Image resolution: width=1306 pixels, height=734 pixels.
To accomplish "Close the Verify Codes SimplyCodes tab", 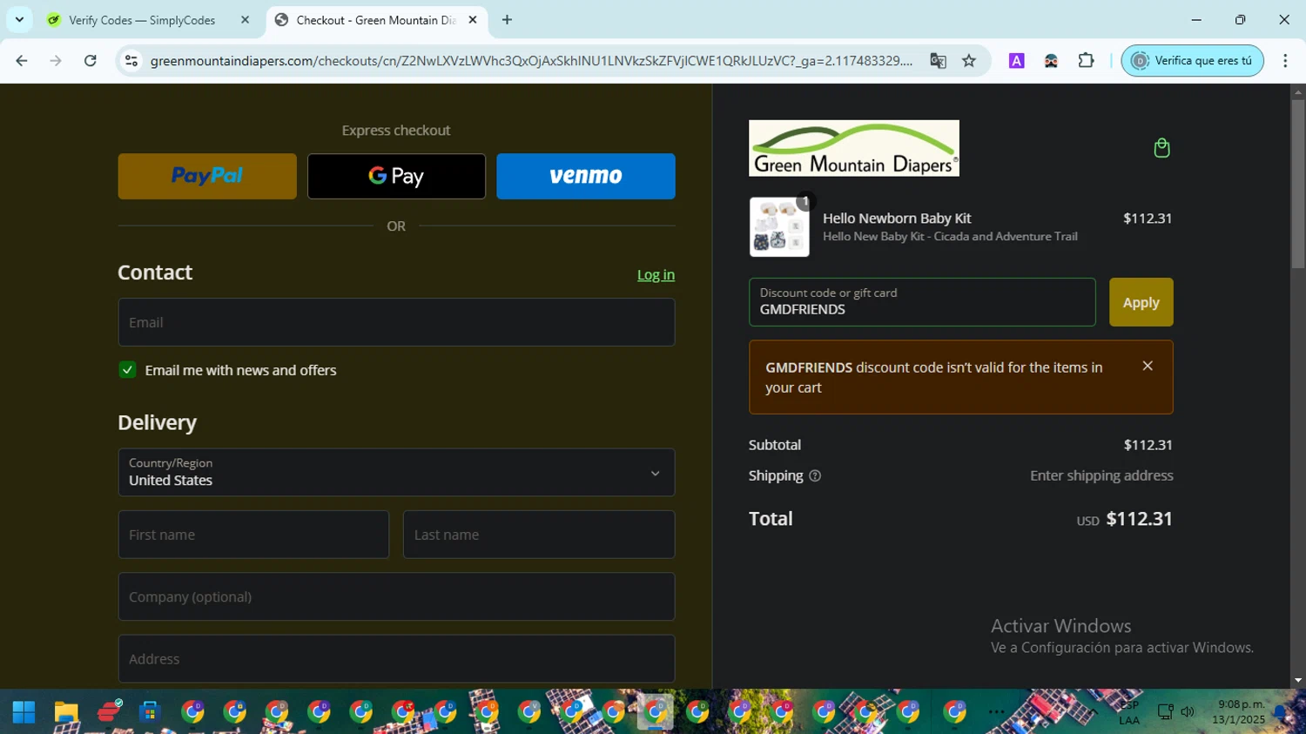I will pos(245,20).
